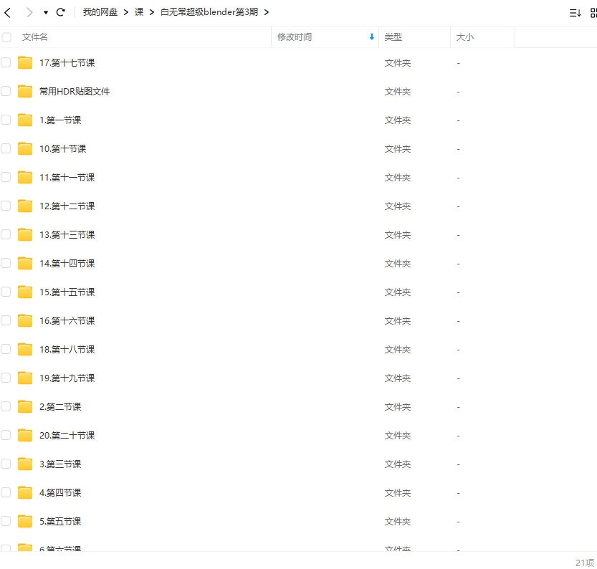This screenshot has height=569, width=597.
Task: Click the 大小 column header
Action: [x=464, y=37]
